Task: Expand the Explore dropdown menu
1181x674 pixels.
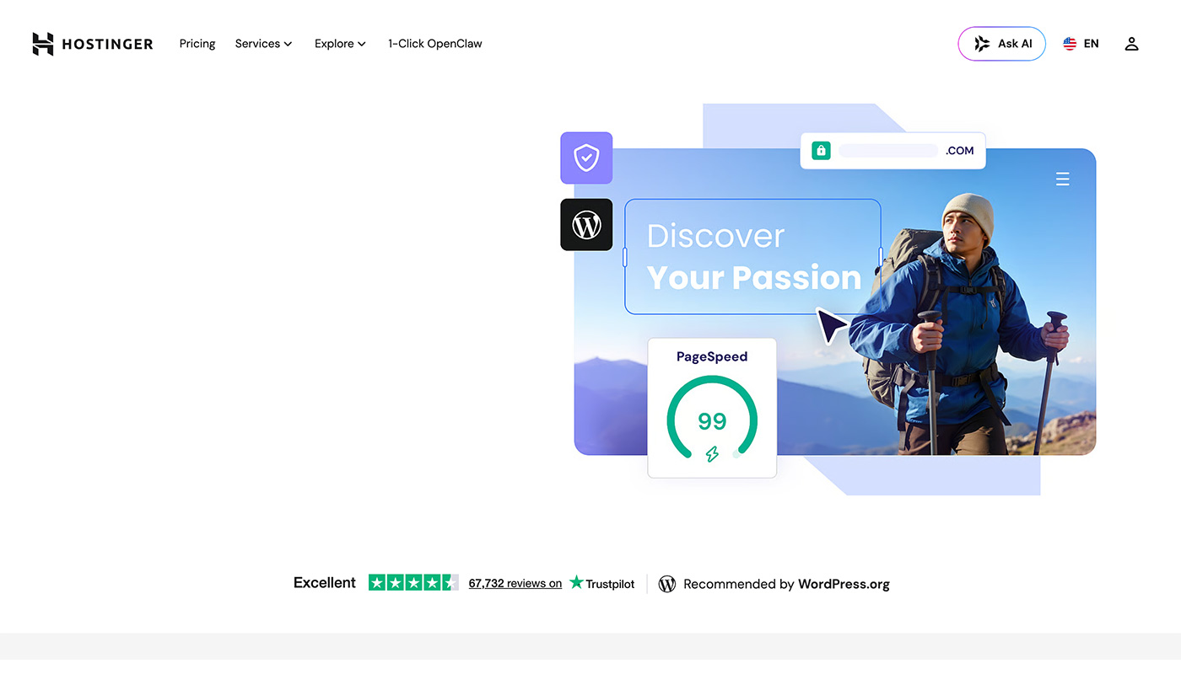Action: pos(340,44)
